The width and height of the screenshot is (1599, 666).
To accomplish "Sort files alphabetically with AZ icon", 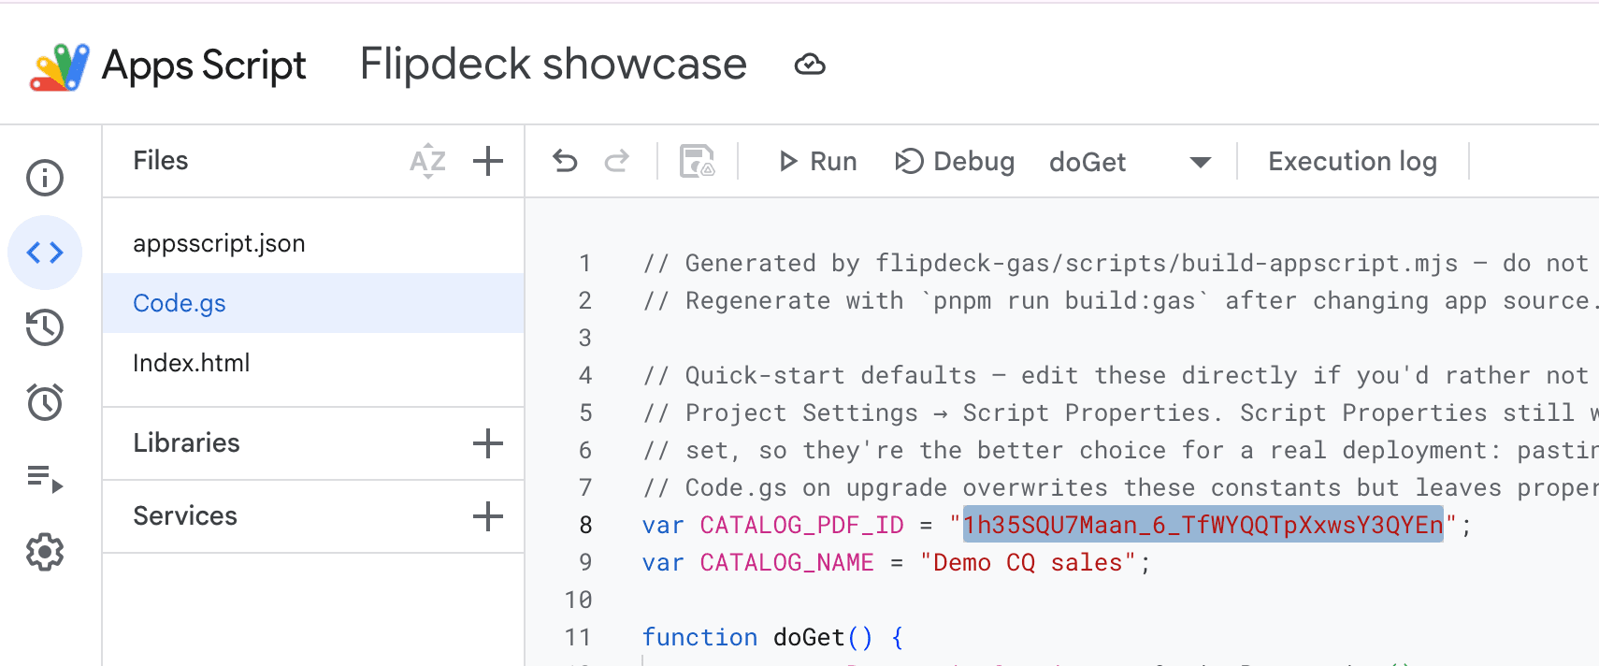I will point(427,161).
